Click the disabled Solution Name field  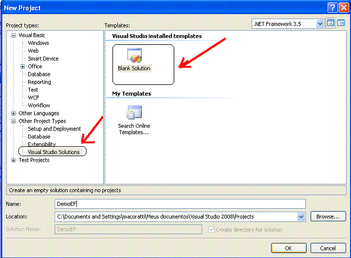click(128, 229)
